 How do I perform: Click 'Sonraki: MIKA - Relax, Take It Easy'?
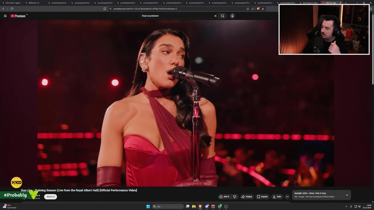click(x=310, y=193)
